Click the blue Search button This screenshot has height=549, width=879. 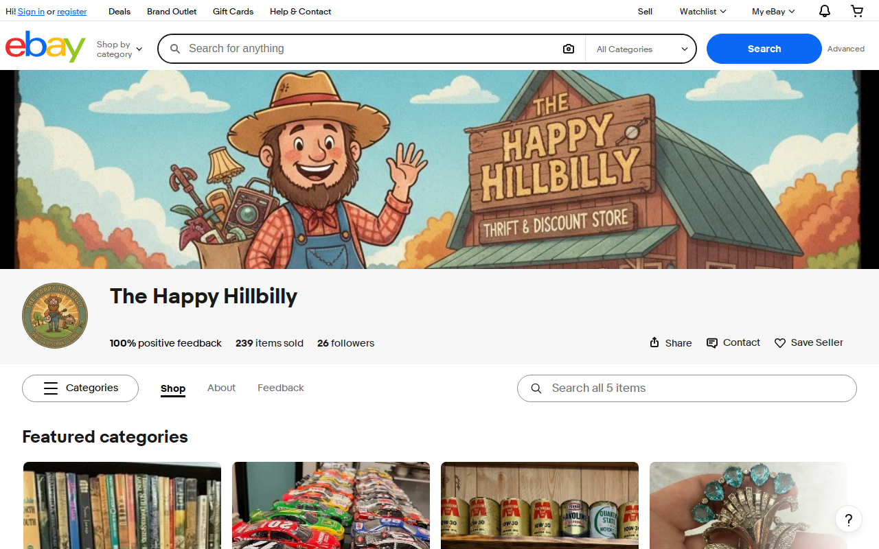click(764, 49)
